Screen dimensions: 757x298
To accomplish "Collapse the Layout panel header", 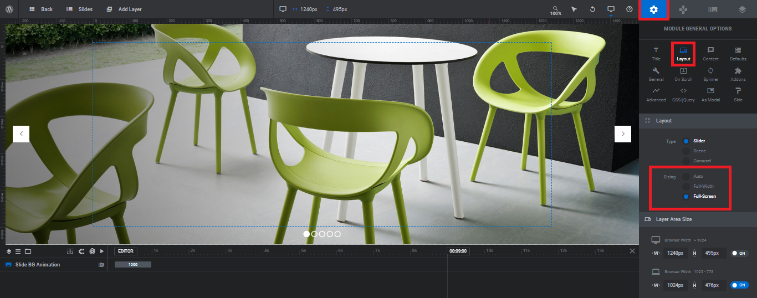I will click(698, 120).
